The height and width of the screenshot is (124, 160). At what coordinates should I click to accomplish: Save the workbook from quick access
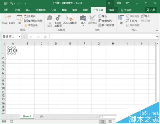coord(6,3)
